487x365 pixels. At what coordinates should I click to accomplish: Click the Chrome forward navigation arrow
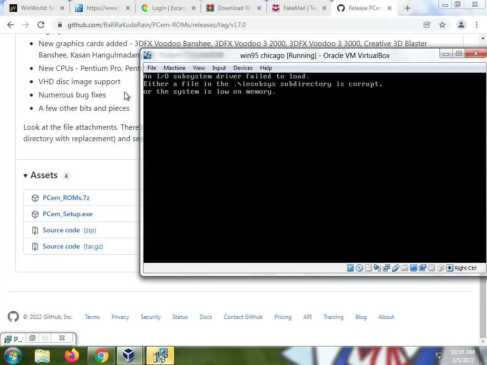(x=26, y=25)
